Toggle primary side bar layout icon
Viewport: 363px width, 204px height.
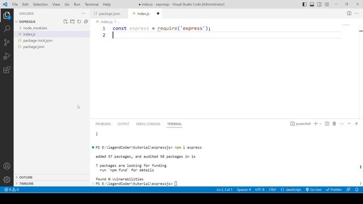[305, 4]
